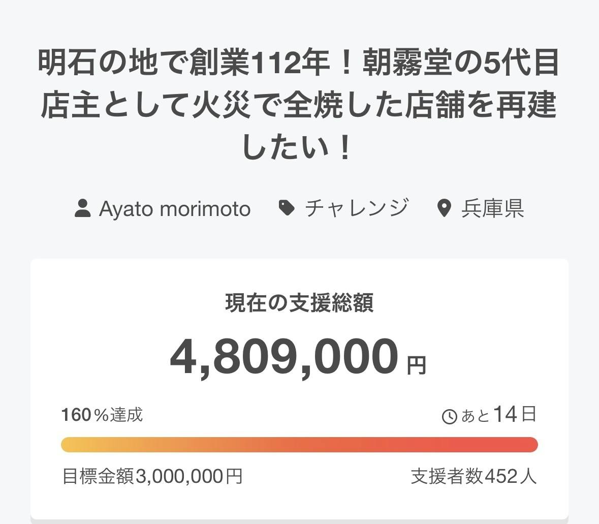Click the person icon beside Ayato morimoto
Viewport: 599px width, 524px height.
click(83, 208)
